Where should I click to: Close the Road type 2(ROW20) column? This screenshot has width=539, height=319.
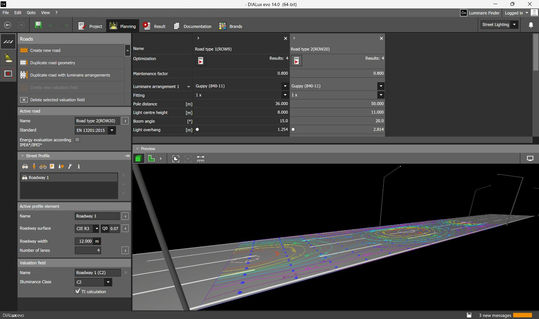pyautogui.click(x=381, y=38)
